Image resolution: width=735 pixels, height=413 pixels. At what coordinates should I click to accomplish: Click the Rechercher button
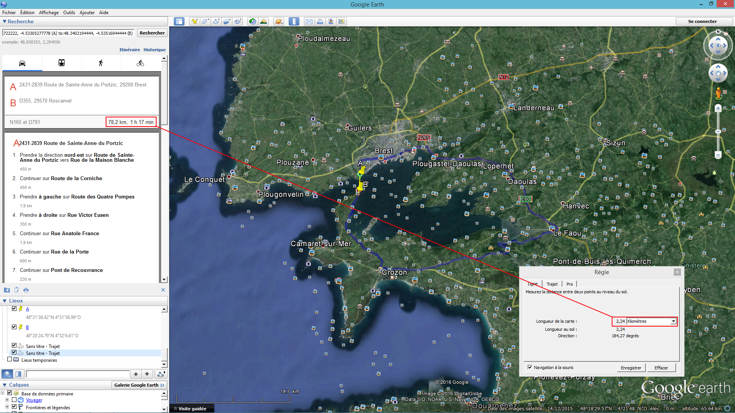pos(152,33)
